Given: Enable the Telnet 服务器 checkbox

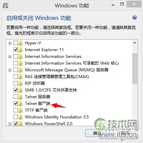Looking at the screenshot, I should (15, 97).
